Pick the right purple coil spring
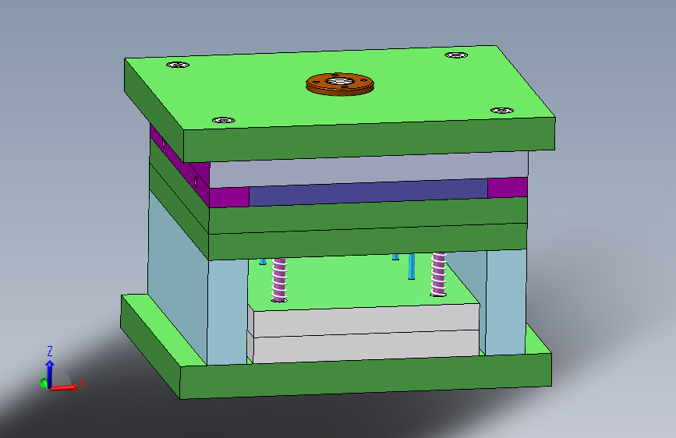The height and width of the screenshot is (438, 676). (x=438, y=274)
